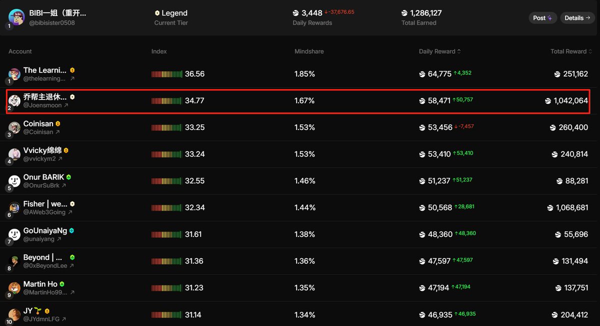This screenshot has height=326, width=600.
Task: Click the -37,676.65 daily change
Action: pyautogui.click(x=339, y=12)
